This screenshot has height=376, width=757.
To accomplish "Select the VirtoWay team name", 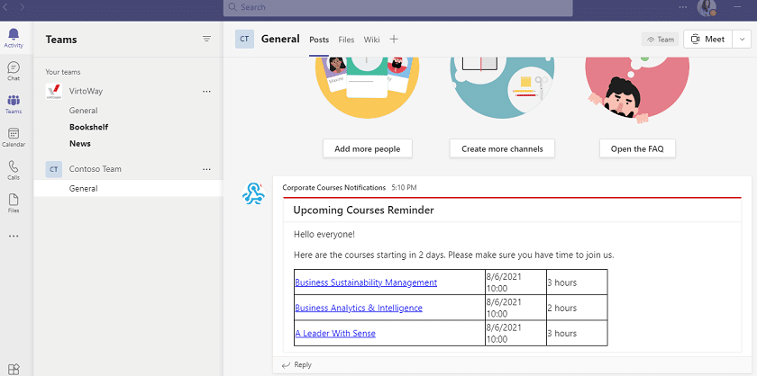I will click(86, 91).
